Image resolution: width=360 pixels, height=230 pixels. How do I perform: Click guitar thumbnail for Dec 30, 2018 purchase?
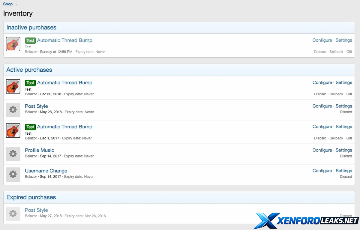coord(13,86)
